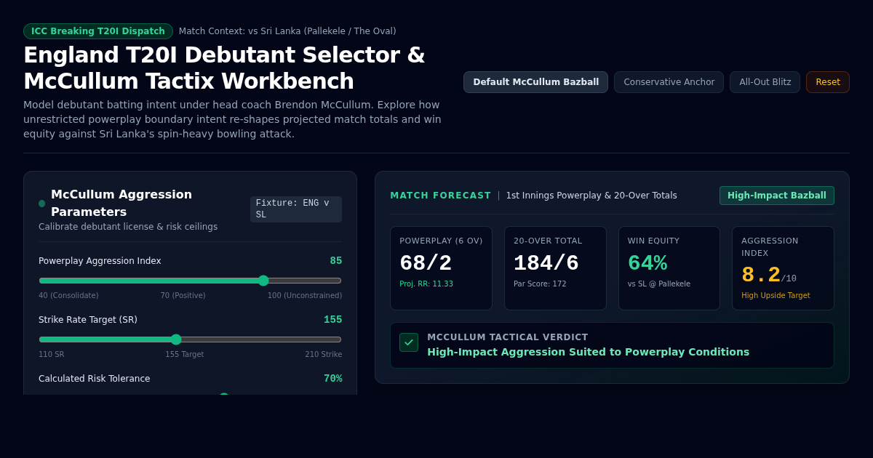Viewport: 873px width, 458px height.
Task: Apply the Conservative Anchor preset
Action: pos(669,82)
